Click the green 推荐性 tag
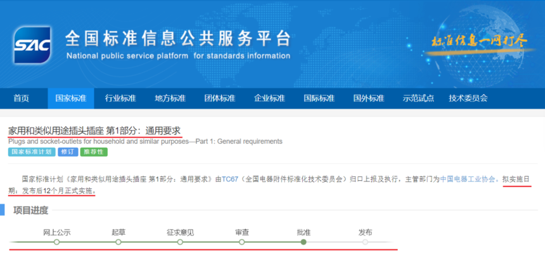The image size is (545, 255). [x=94, y=152]
